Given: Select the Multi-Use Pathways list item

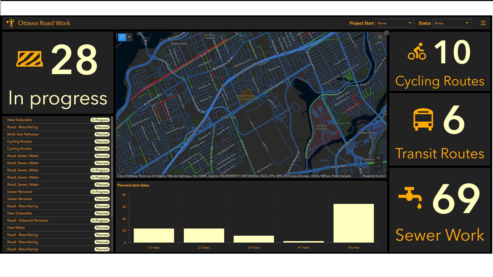Looking at the screenshot, I should point(23,134).
